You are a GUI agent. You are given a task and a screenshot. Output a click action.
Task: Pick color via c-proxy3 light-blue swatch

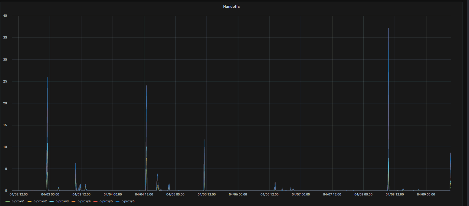pyautogui.click(x=52, y=201)
